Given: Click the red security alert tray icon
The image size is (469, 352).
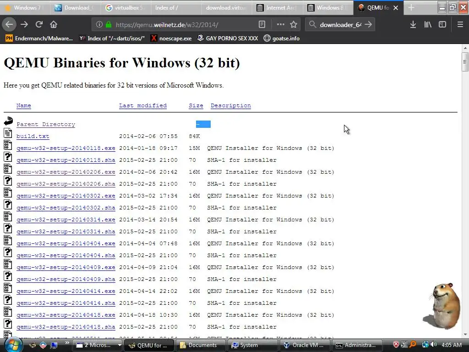Looking at the screenshot, I should [396, 345].
